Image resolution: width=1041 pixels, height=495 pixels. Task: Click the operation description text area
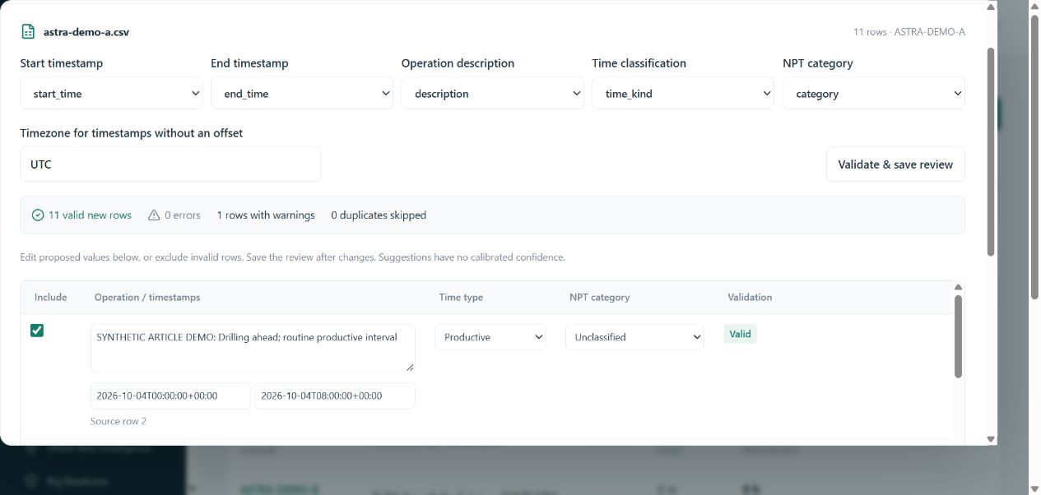[x=253, y=348]
